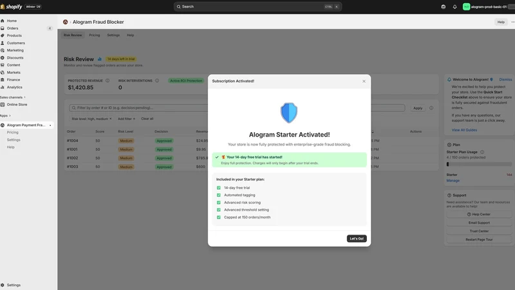This screenshot has height=290, width=515.
Task: Open the View All Guides link
Action: [x=464, y=130]
